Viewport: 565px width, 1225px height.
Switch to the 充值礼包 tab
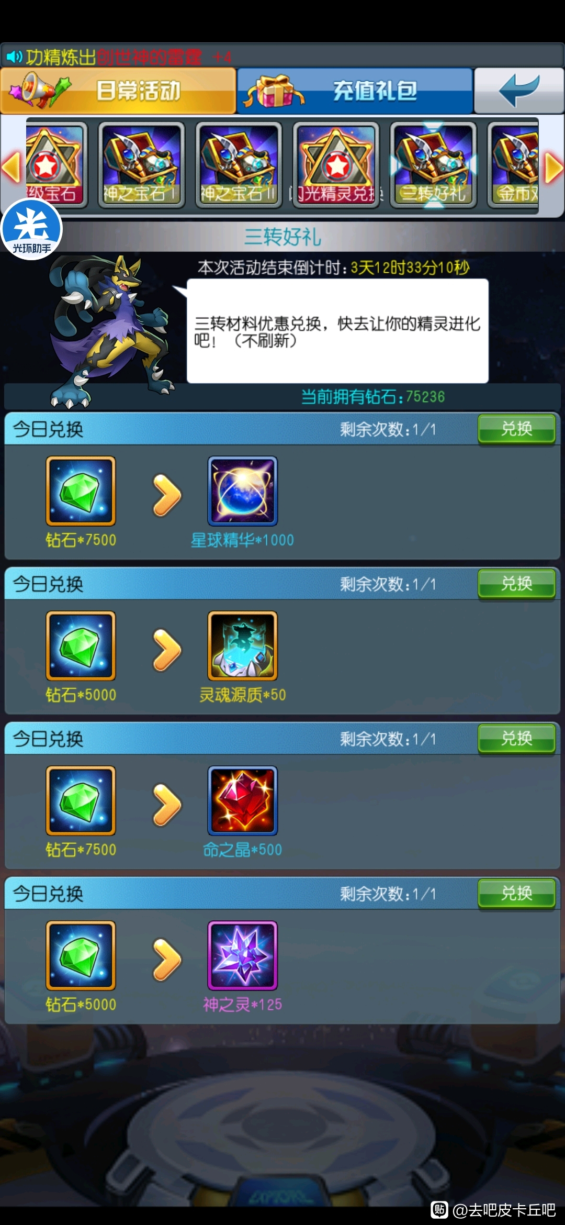tap(355, 91)
